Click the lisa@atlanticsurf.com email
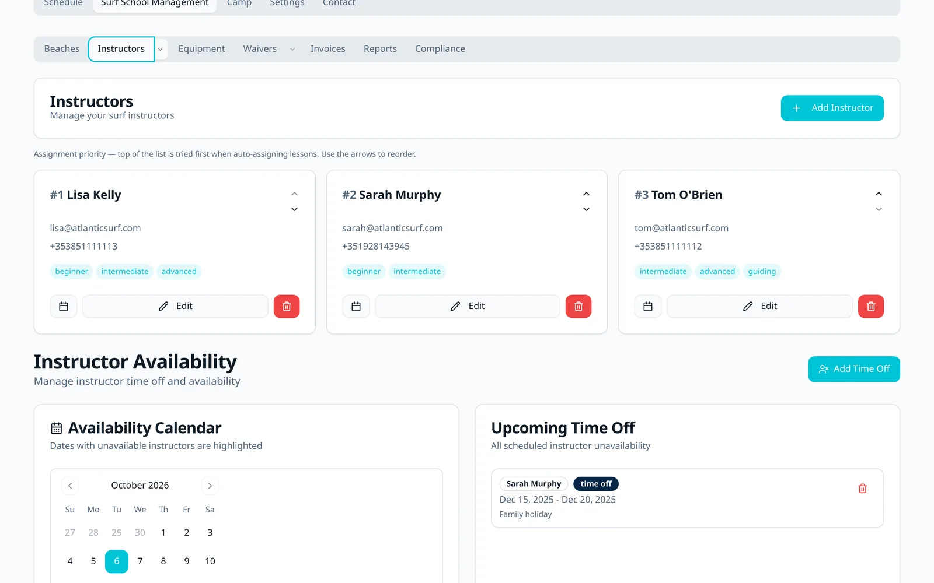Screen dimensions: 934x583 95,228
